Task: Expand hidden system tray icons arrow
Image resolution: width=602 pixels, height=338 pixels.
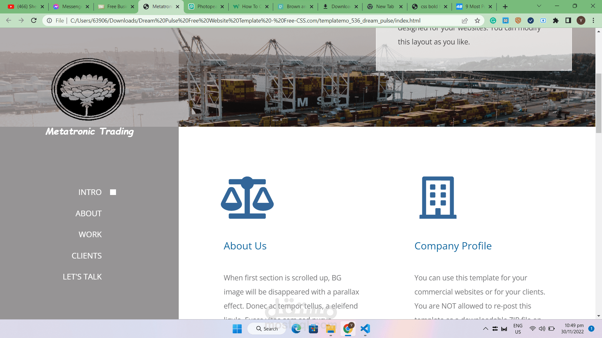Action: point(485,329)
